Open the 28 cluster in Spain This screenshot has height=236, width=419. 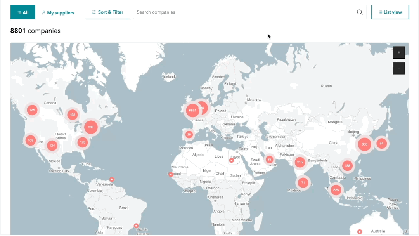pos(189,134)
